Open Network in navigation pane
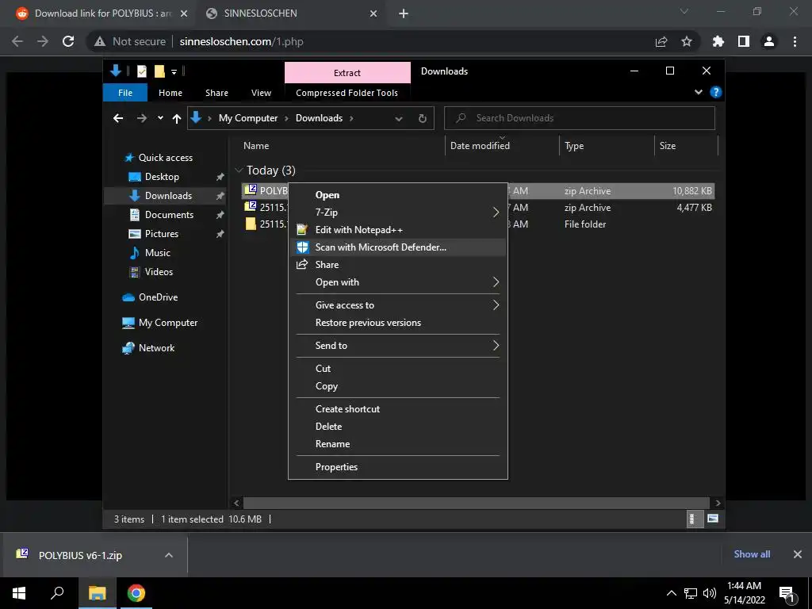 coord(156,348)
